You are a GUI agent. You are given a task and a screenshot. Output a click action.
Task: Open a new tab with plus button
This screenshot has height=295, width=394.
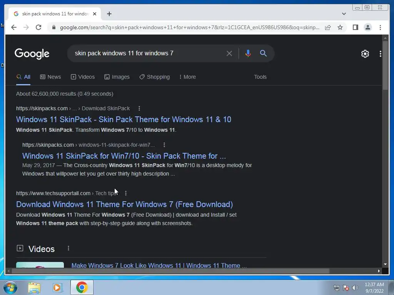click(109, 14)
